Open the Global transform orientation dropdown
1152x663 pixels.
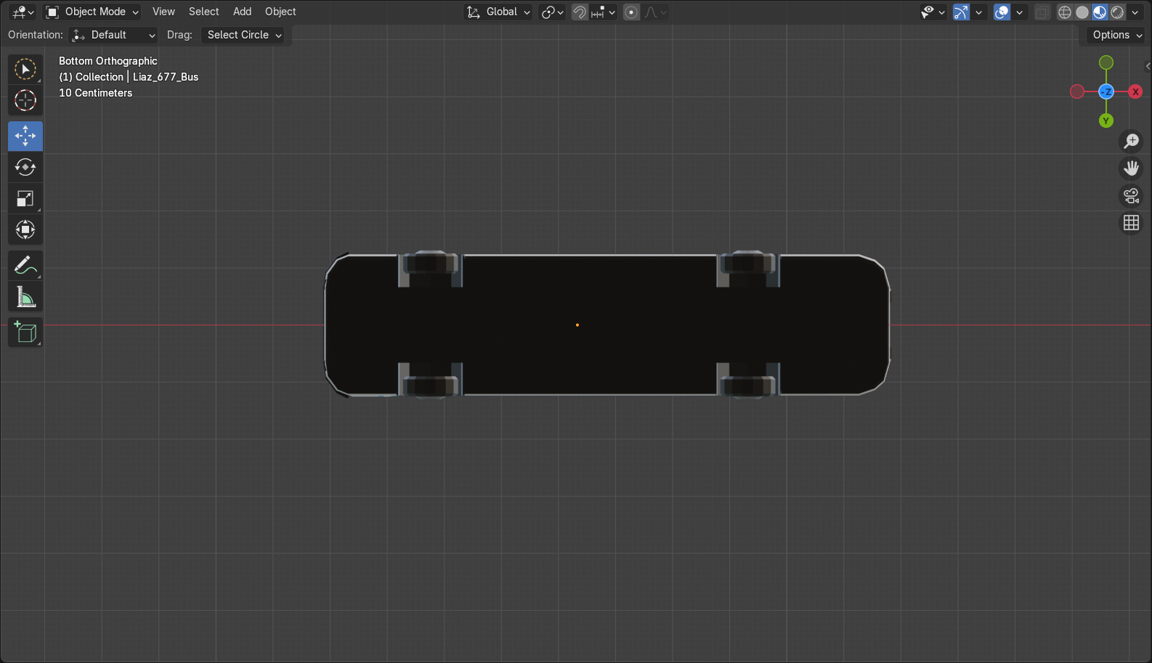coord(498,12)
